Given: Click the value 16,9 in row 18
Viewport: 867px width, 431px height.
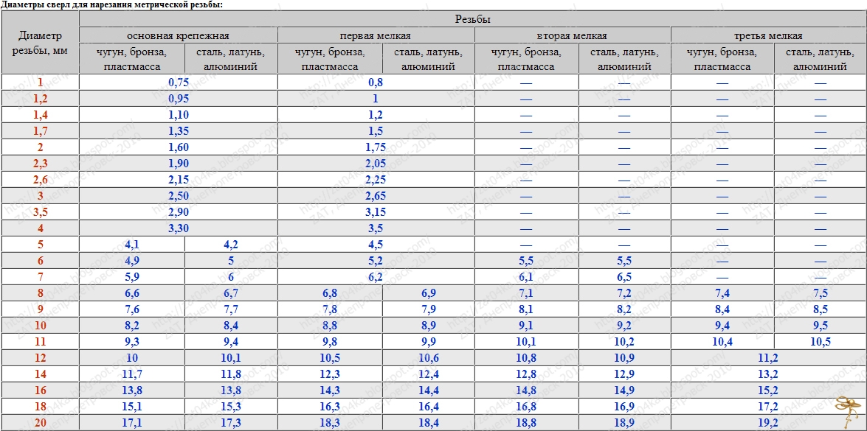Looking at the screenshot, I should pyautogui.click(x=624, y=407).
